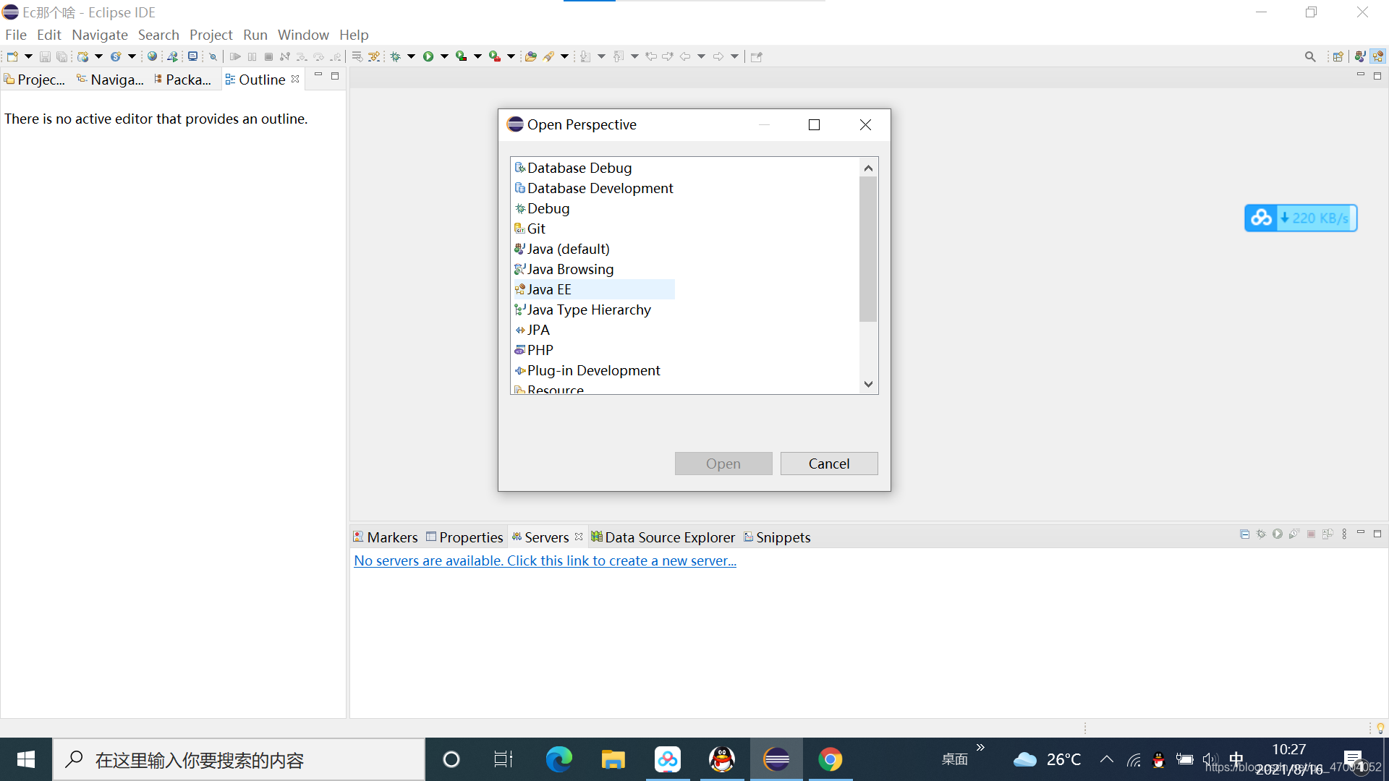Click the New file toolbar icon
Image resolution: width=1389 pixels, height=781 pixels.
[x=12, y=56]
